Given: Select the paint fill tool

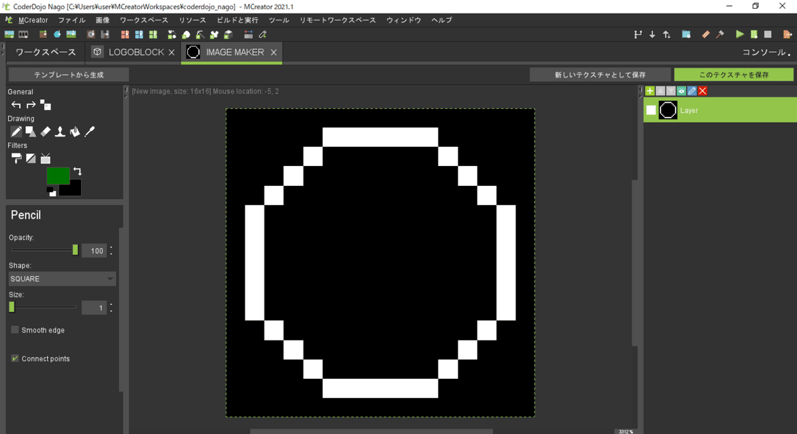Looking at the screenshot, I should coord(74,131).
